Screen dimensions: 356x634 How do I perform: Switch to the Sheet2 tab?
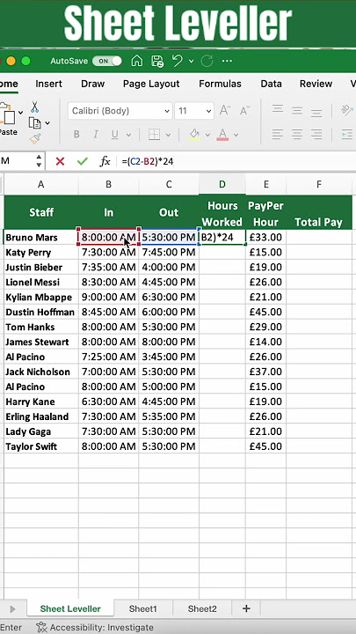(x=202, y=608)
